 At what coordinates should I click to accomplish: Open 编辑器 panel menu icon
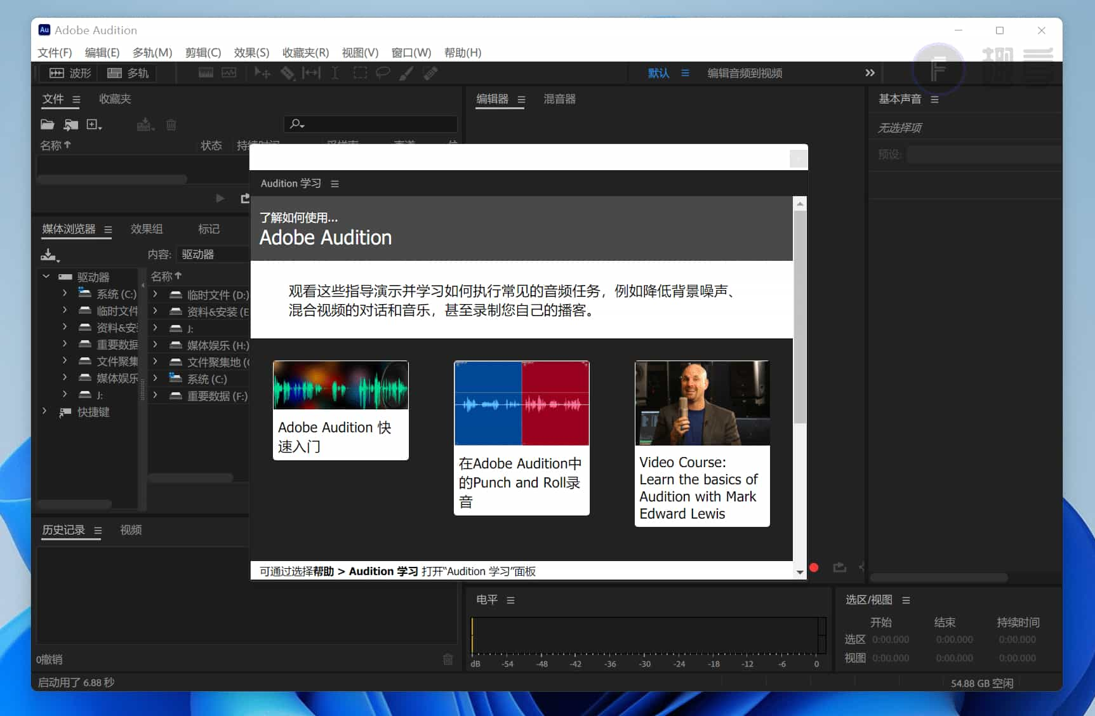coord(521,100)
